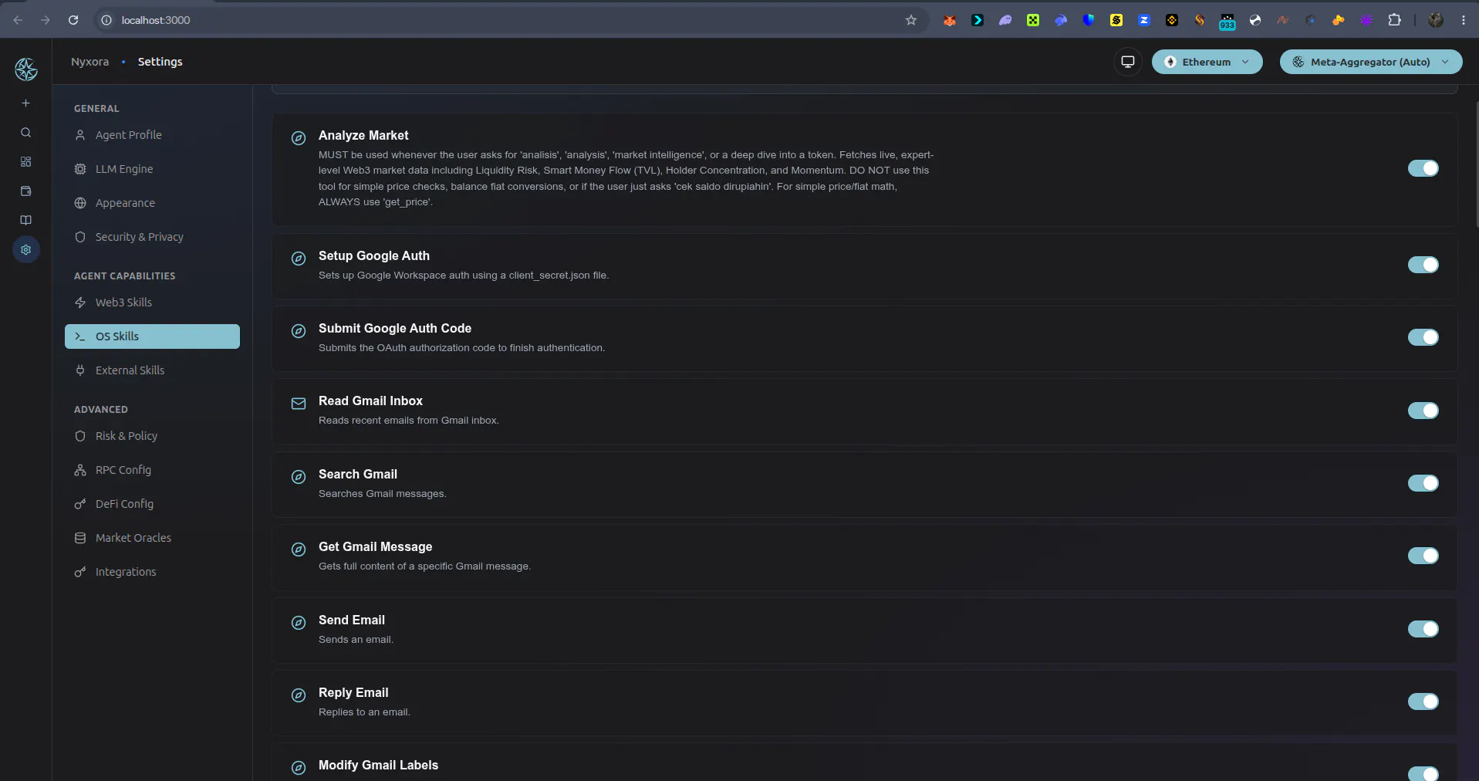Viewport: 1479px width, 781px height.
Task: Click "Reads recent emails from Gmail inbox." text
Action: pos(409,421)
